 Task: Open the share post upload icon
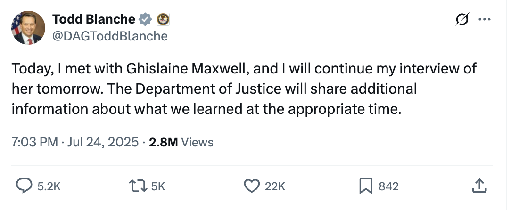pos(478,186)
